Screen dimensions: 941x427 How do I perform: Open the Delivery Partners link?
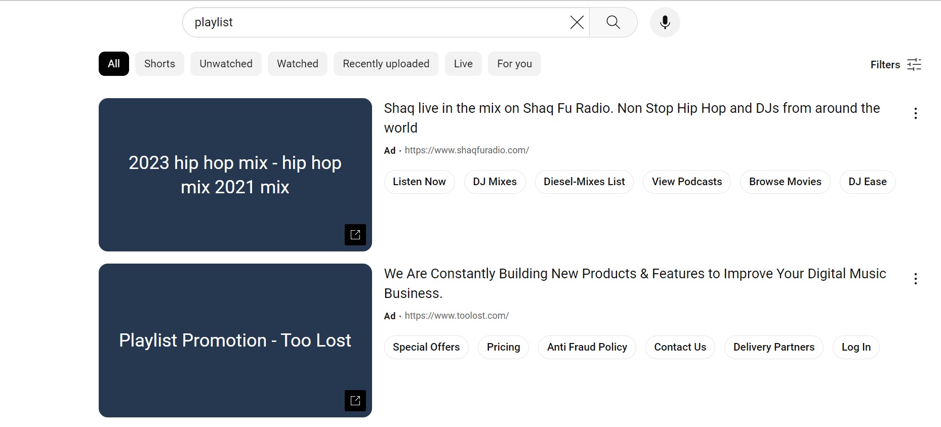tap(774, 347)
